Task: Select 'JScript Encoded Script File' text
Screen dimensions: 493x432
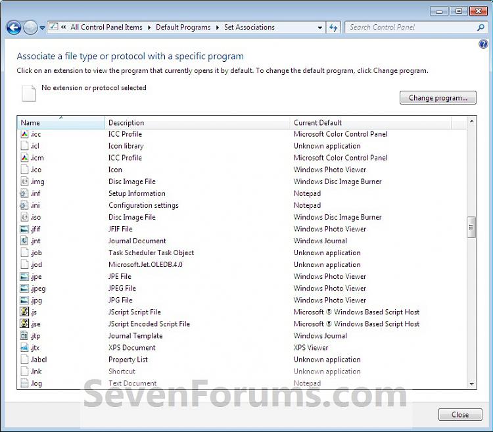Action: pos(149,324)
